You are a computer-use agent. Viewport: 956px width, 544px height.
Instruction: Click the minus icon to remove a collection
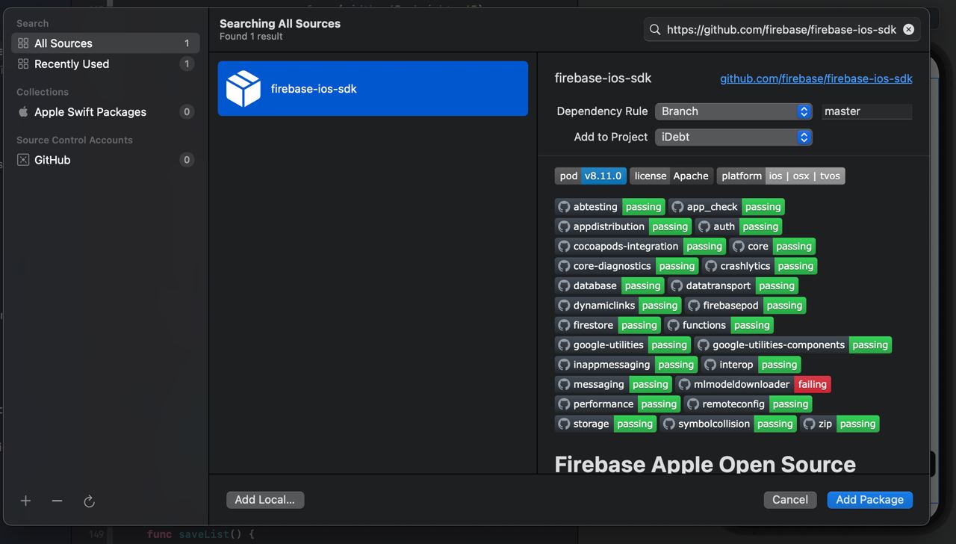pyautogui.click(x=57, y=501)
